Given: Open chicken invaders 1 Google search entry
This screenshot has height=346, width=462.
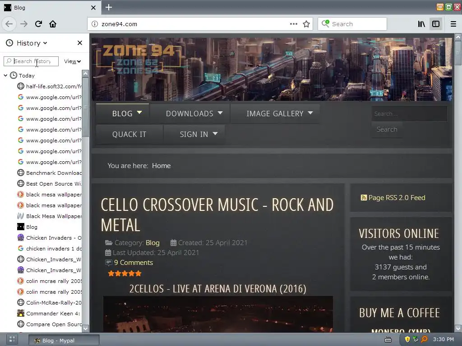Looking at the screenshot, I should (x=49, y=249).
